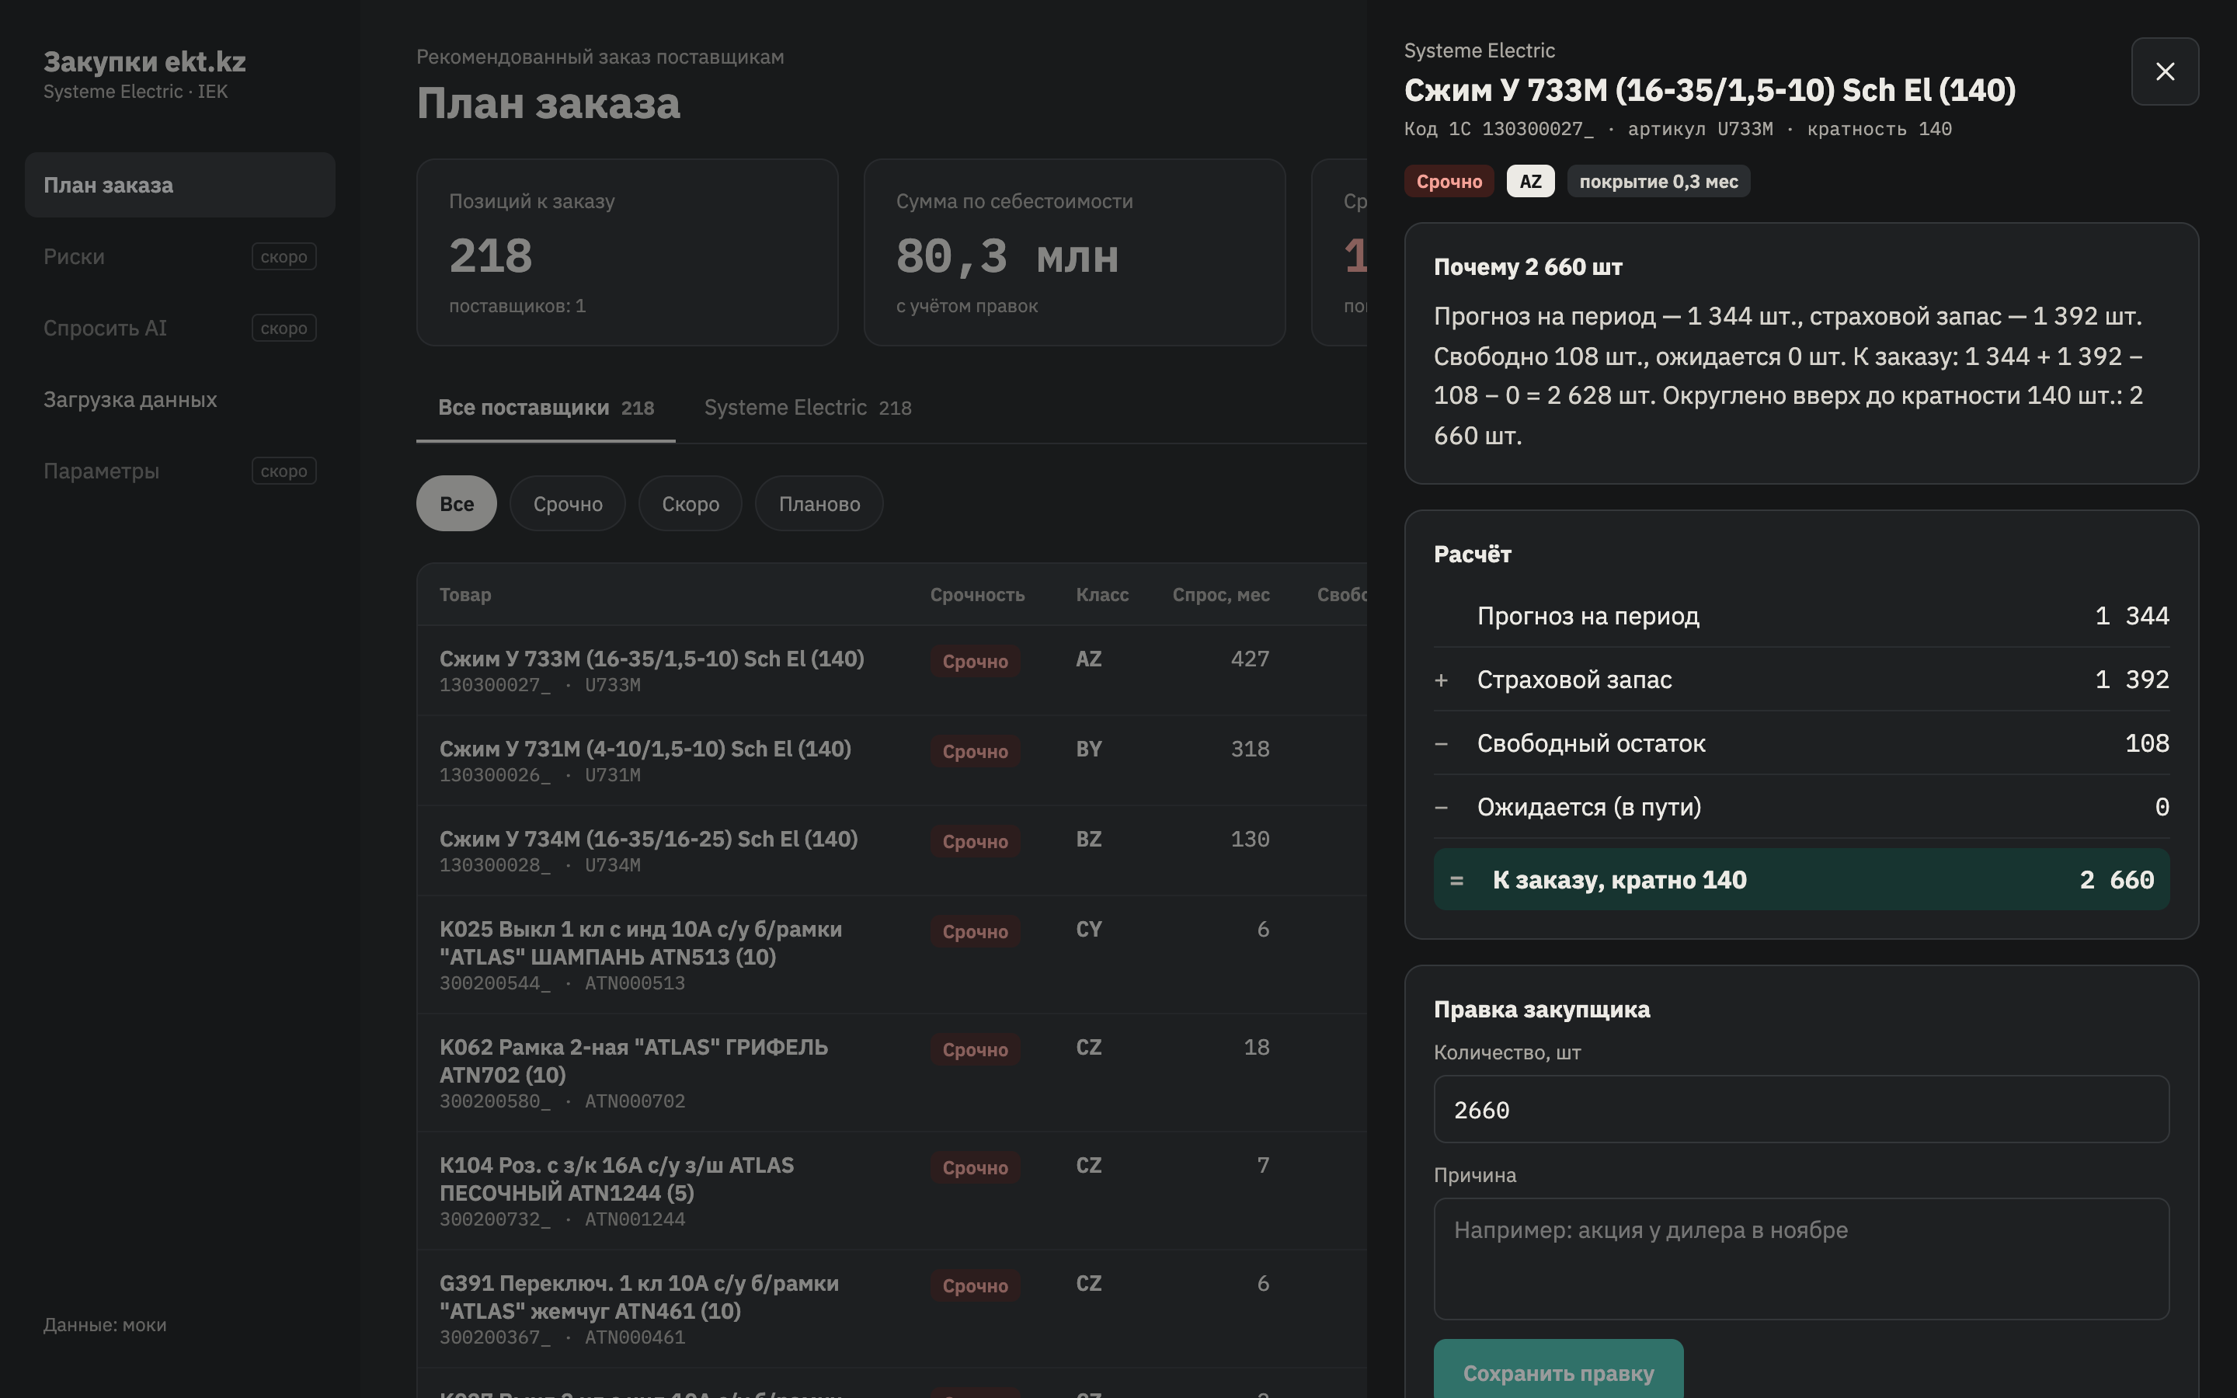Click the Сумма по себестоимости card
Viewport: 2237px width, 1398px height.
(1074, 252)
